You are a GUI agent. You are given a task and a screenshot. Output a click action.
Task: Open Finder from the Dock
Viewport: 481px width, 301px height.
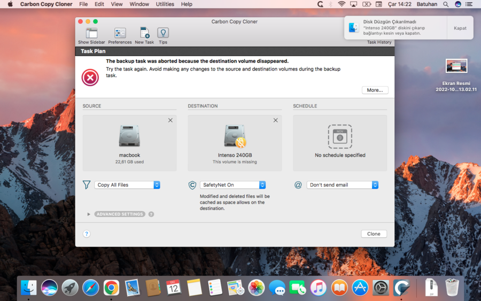click(x=29, y=288)
